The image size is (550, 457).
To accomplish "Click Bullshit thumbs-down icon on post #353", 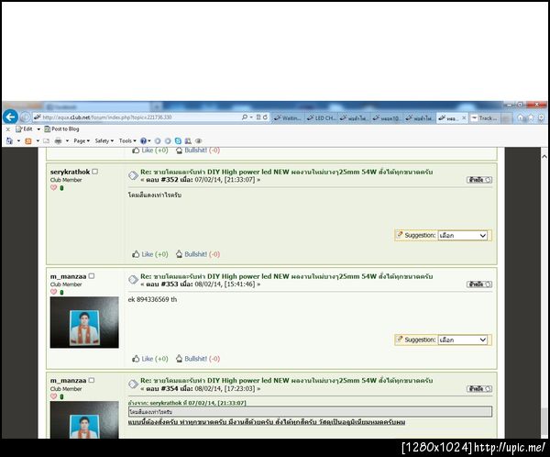I will pos(179,359).
